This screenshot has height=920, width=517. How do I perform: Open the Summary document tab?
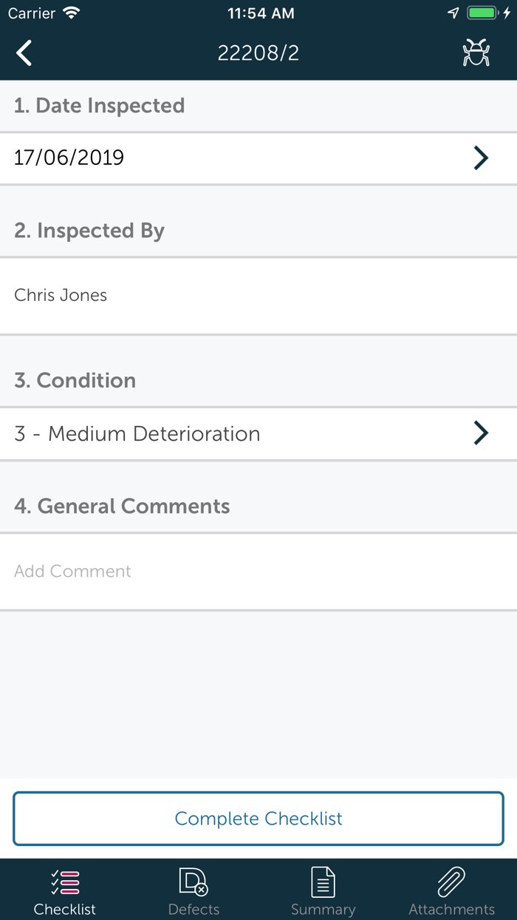point(323,891)
